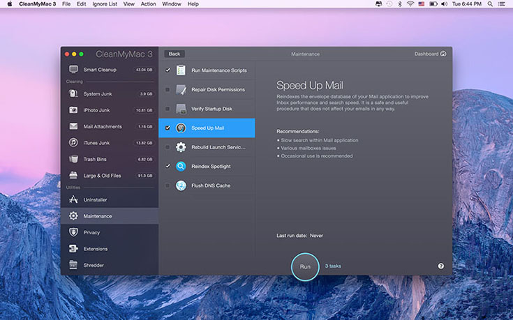Open Notification Center icon in menu bar
Screen dimensions: 513x320
pos(502,4)
